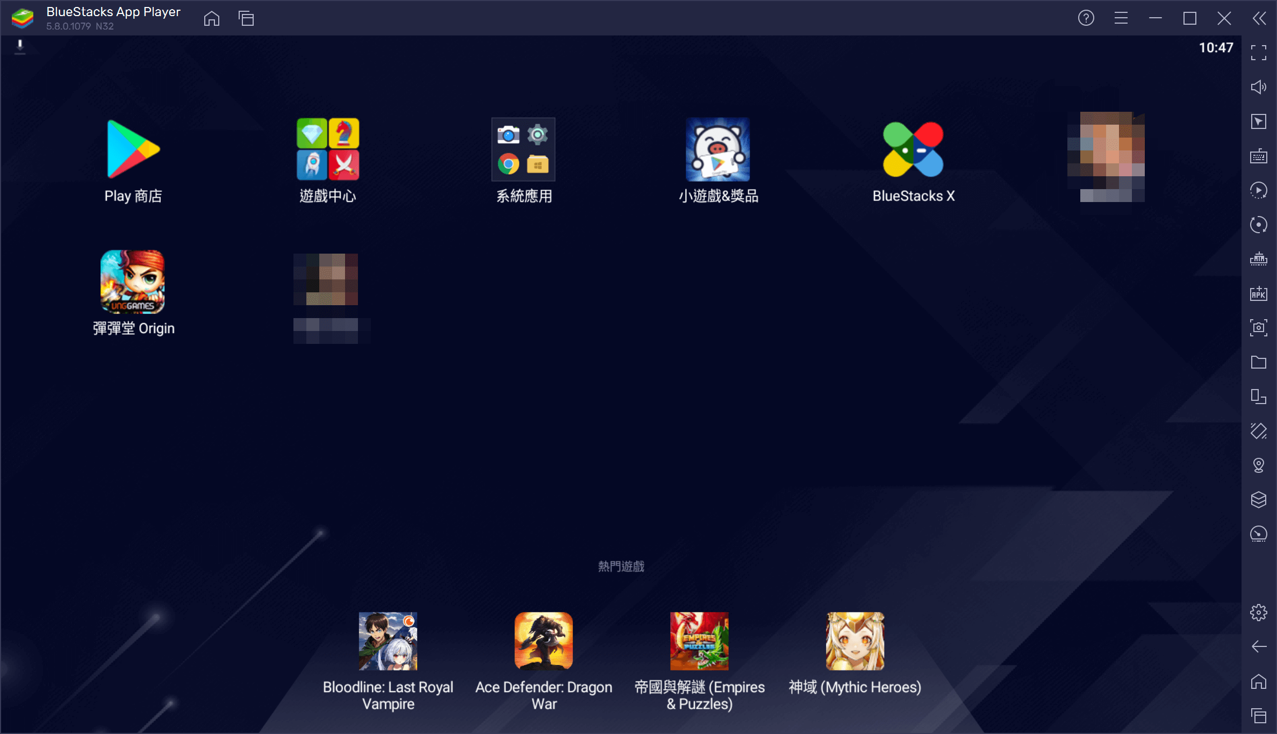
Task: Open the Play 商店 app
Action: (x=133, y=149)
